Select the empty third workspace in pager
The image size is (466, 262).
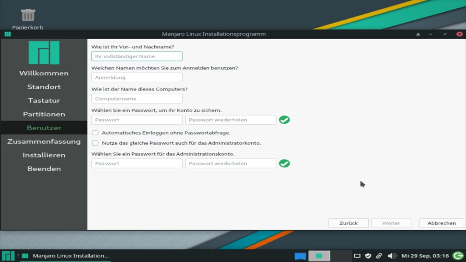pos(341,256)
